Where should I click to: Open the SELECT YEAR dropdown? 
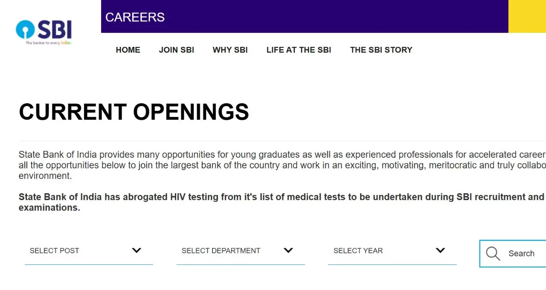click(x=392, y=251)
